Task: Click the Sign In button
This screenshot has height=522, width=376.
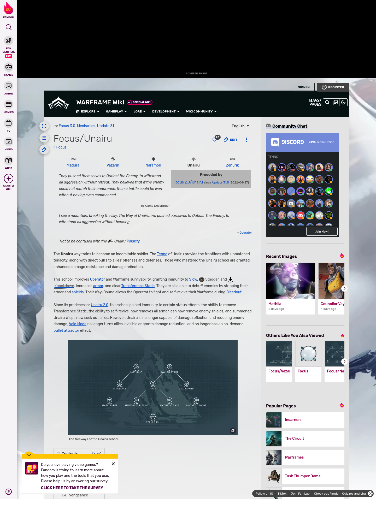Action: pyautogui.click(x=304, y=87)
